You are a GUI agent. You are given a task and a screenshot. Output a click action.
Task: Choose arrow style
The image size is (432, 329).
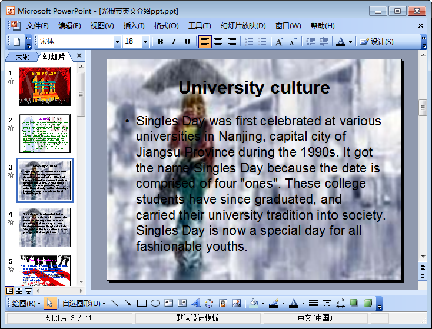341,303
